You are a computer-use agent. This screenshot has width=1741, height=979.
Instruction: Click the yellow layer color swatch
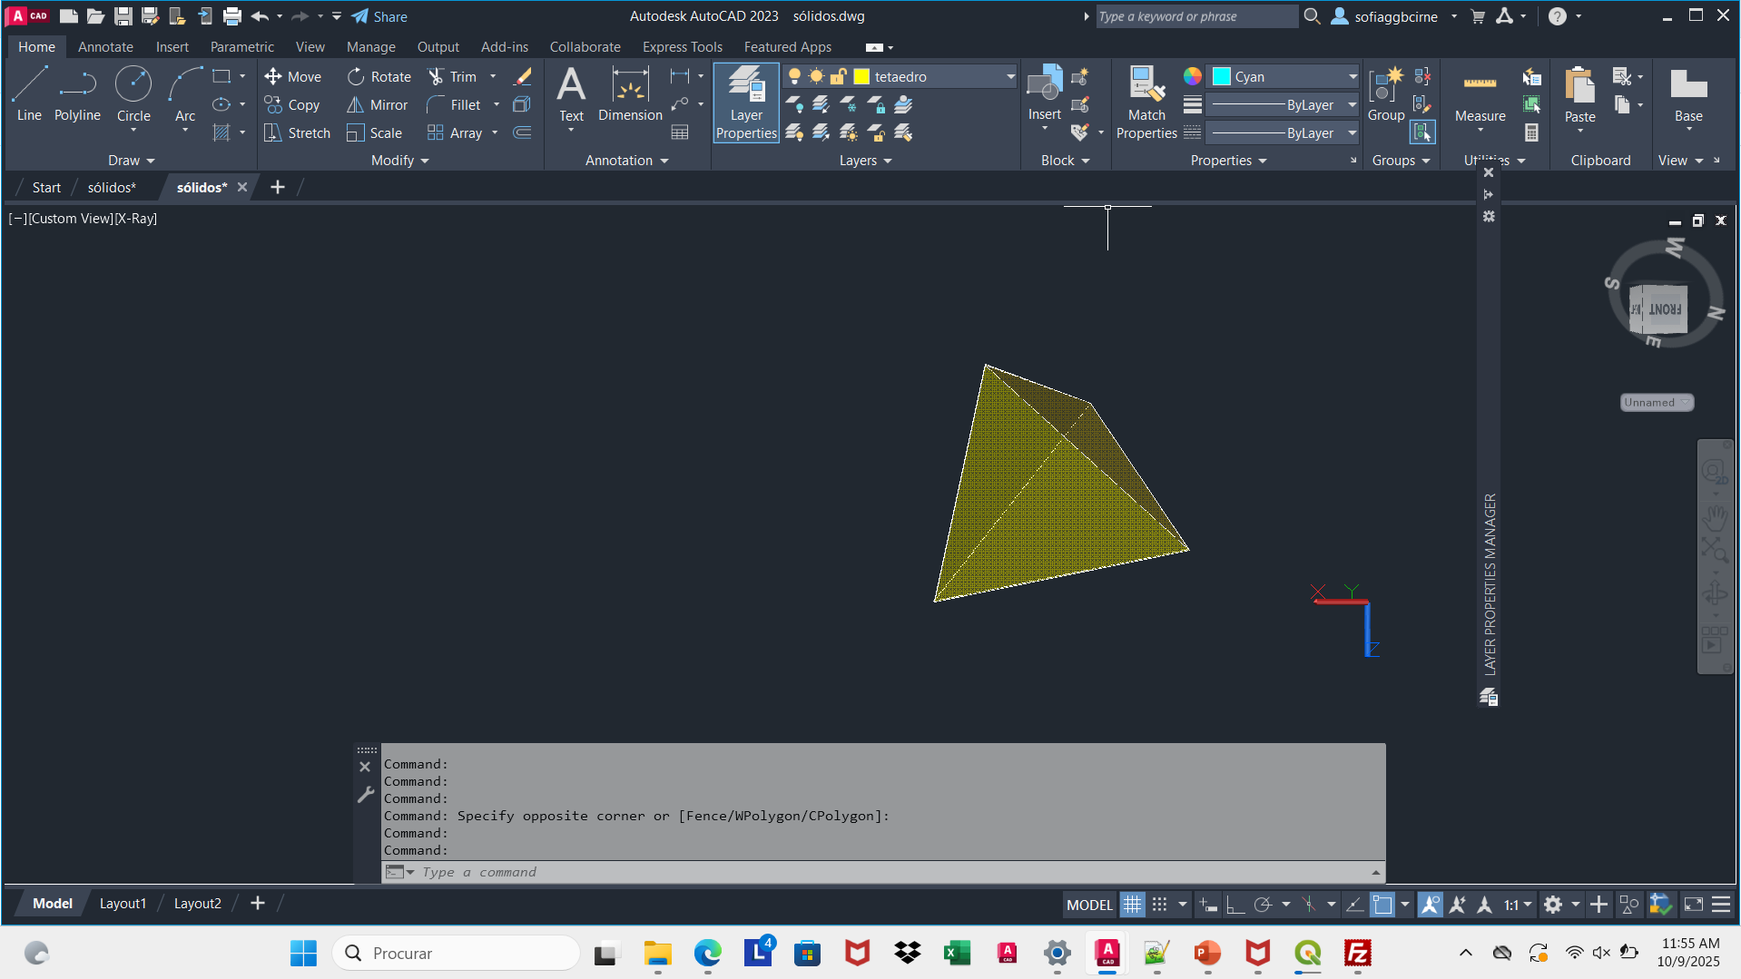[861, 77]
